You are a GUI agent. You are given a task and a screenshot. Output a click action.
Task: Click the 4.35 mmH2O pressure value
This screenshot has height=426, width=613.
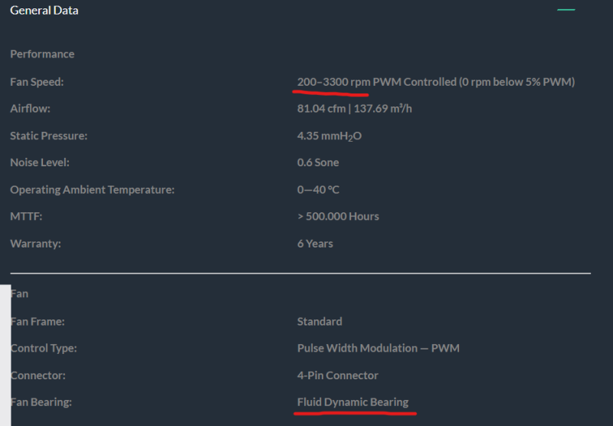(x=329, y=136)
